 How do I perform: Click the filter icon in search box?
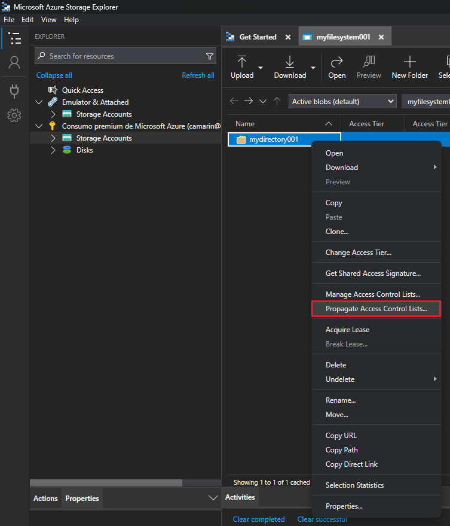(x=210, y=56)
